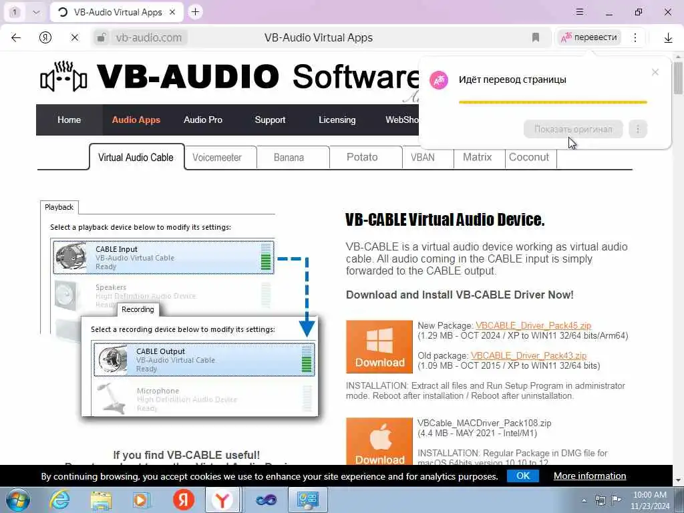Click the CABLE Output device image
This screenshot has width=684, height=513.
point(112,359)
